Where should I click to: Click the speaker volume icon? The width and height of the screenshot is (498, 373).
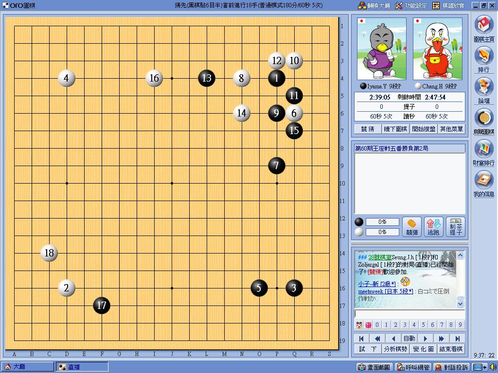pyautogui.click(x=493, y=367)
